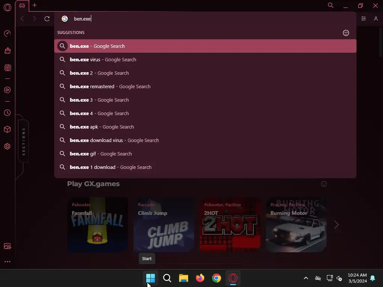Open the CPU chip limiter sidebar icon
Screen dimensions: 383x287
click(x=7, y=68)
